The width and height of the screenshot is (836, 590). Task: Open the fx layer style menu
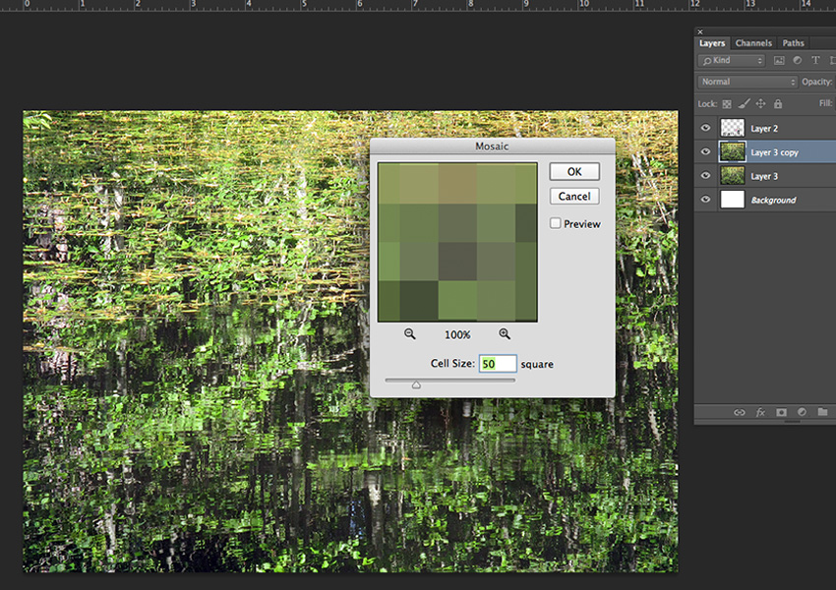click(x=760, y=413)
